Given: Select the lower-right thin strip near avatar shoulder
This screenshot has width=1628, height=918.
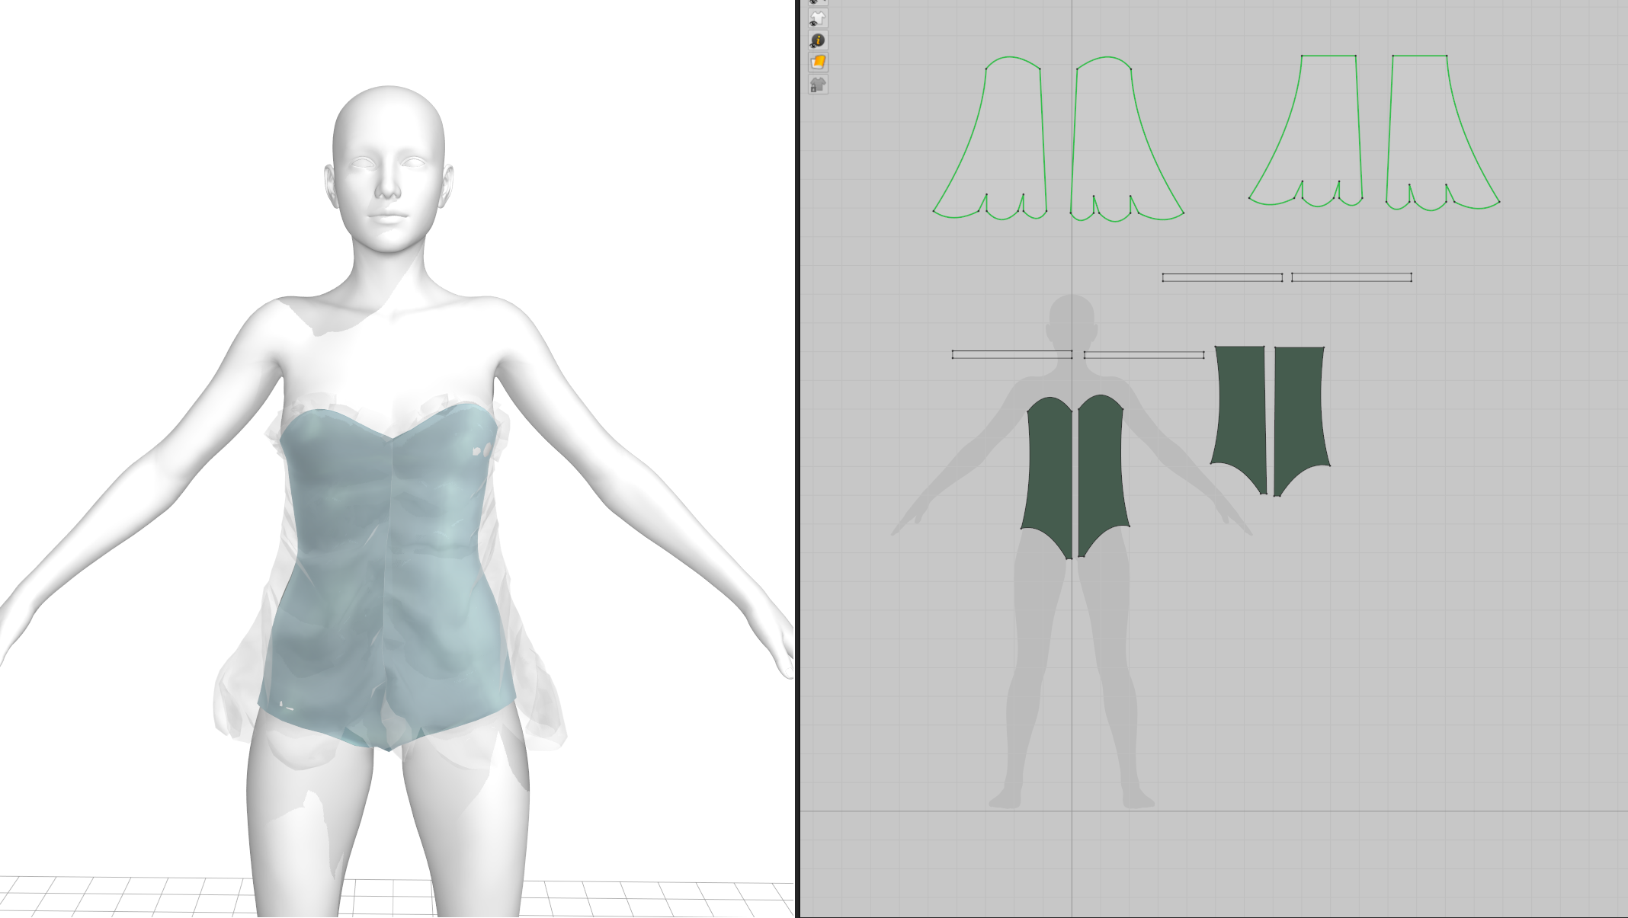Looking at the screenshot, I should [1143, 355].
